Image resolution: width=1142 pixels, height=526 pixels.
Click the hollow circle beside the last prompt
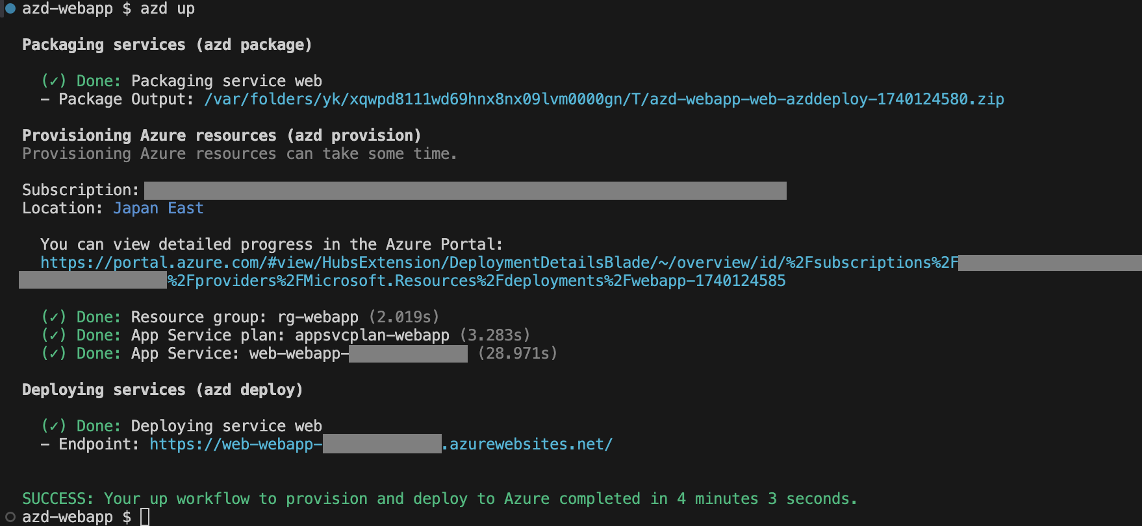(10, 517)
